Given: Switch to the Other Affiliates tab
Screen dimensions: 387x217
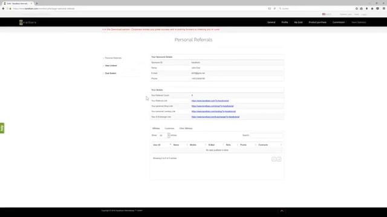Looking at the screenshot, I should (186, 128).
